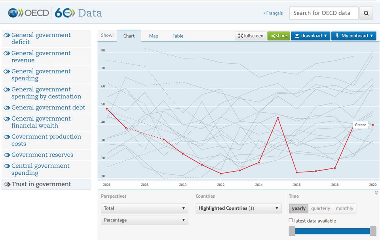Click the Search for OECD data field
This screenshot has height=240, width=380.
pos(324,13)
